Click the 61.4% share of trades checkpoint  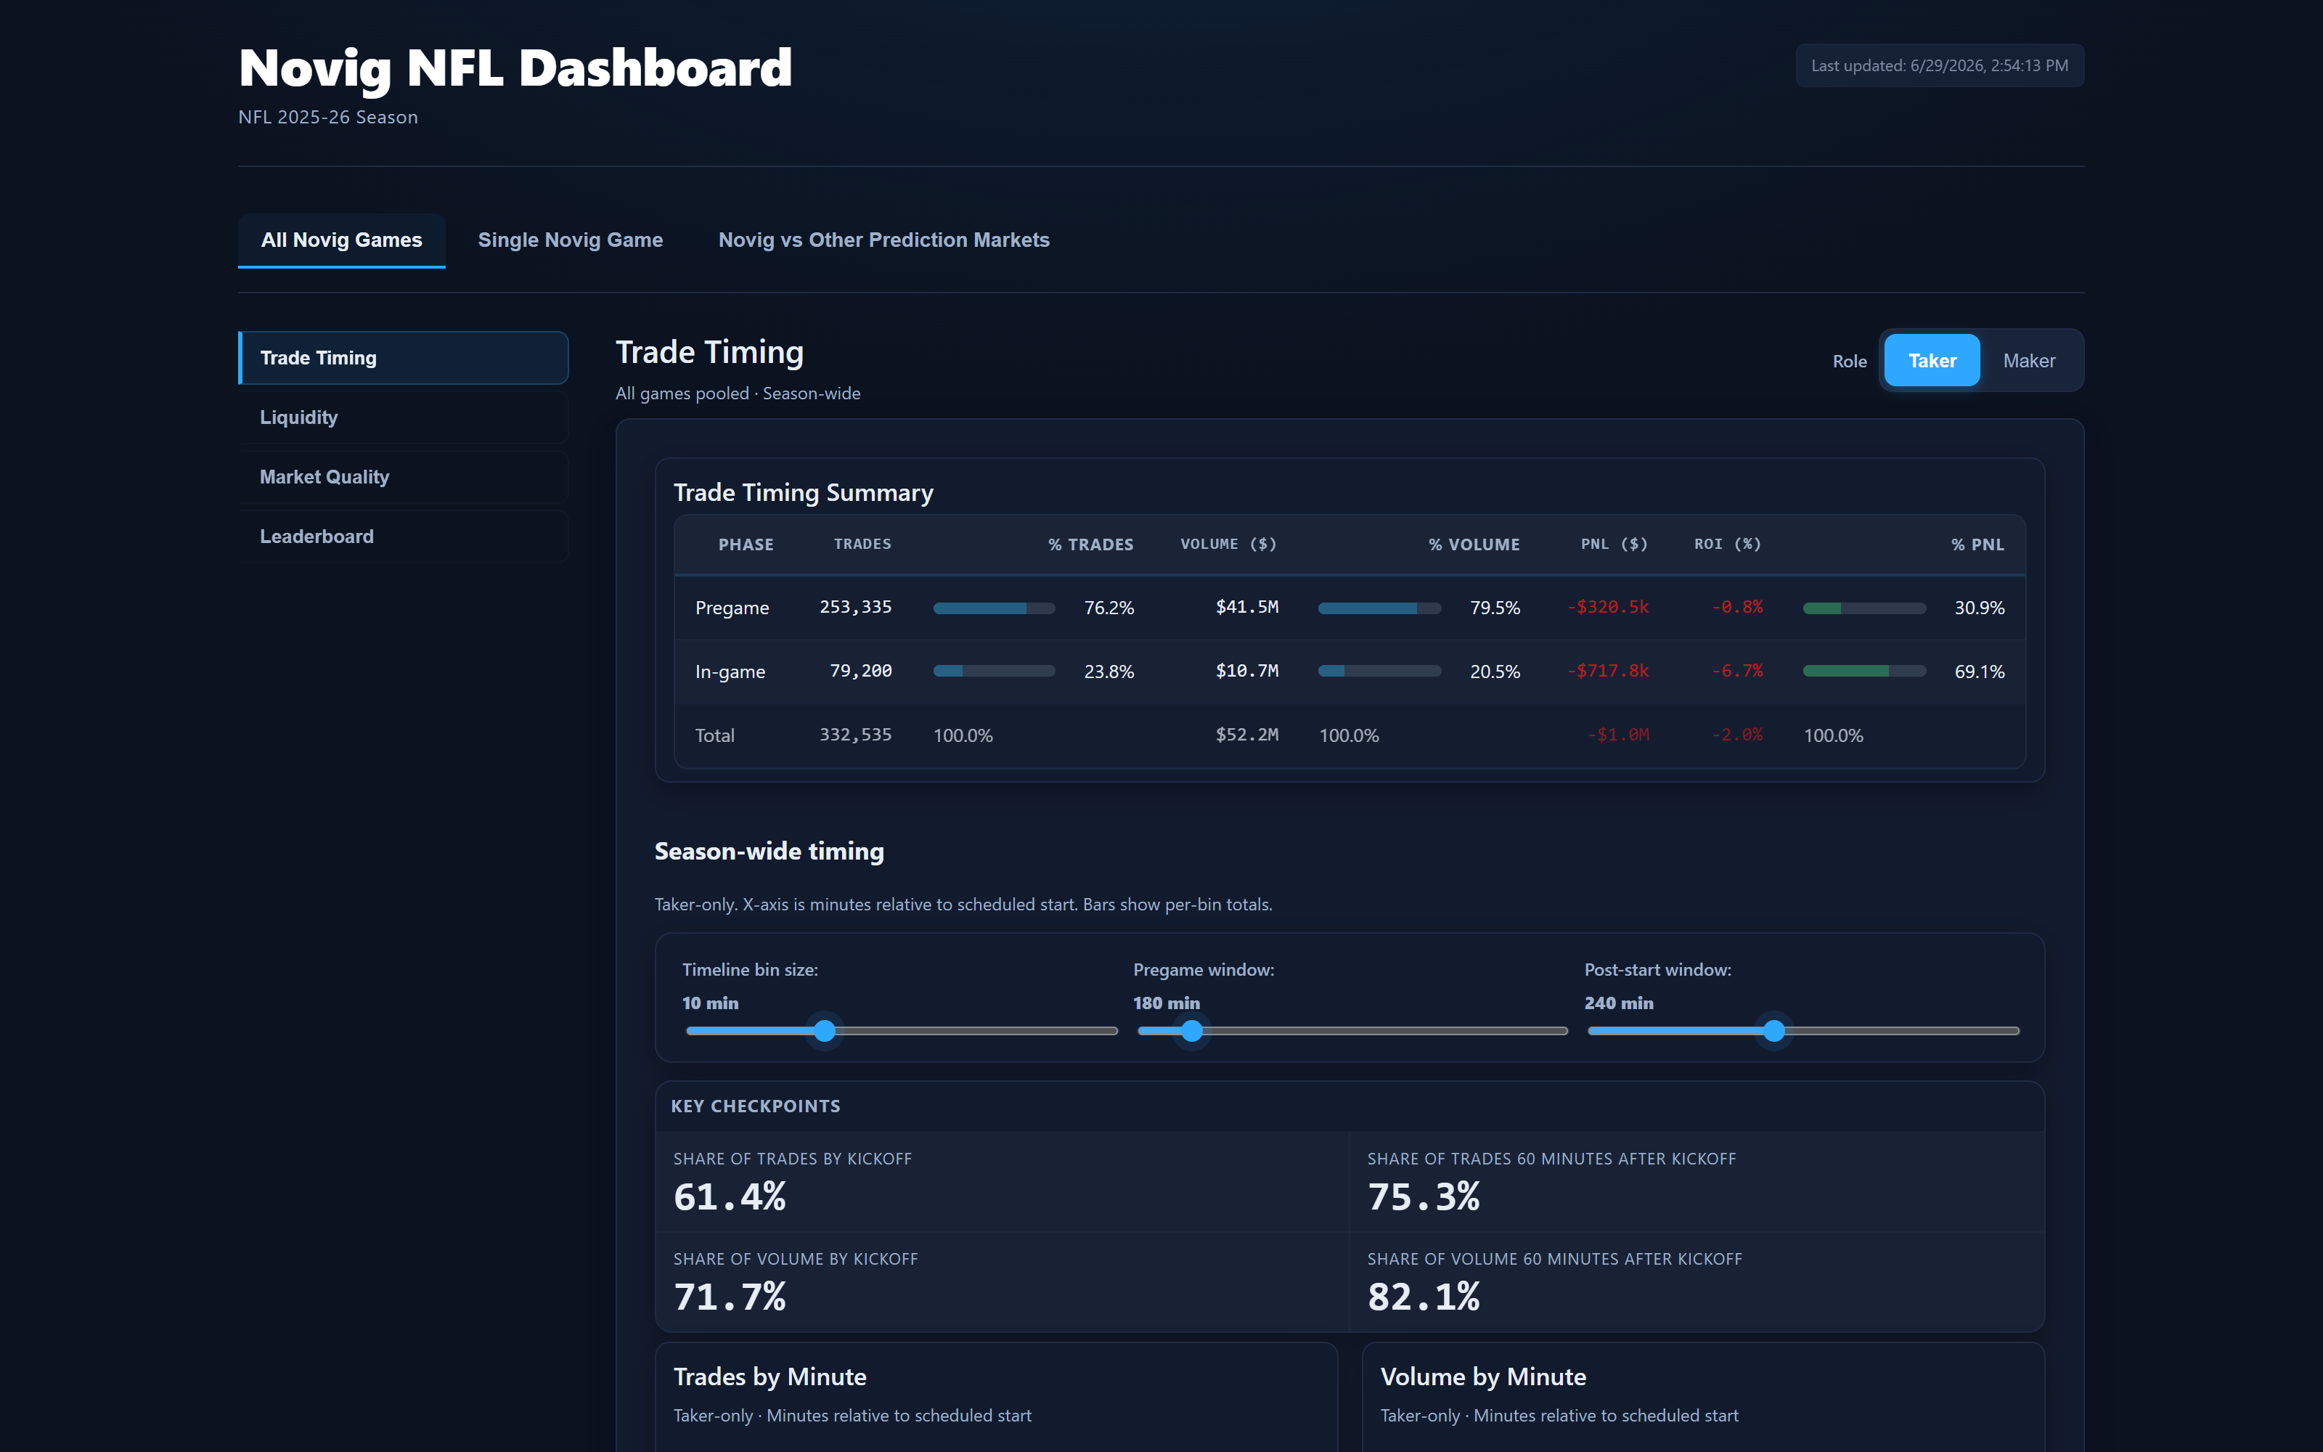pyautogui.click(x=730, y=1196)
